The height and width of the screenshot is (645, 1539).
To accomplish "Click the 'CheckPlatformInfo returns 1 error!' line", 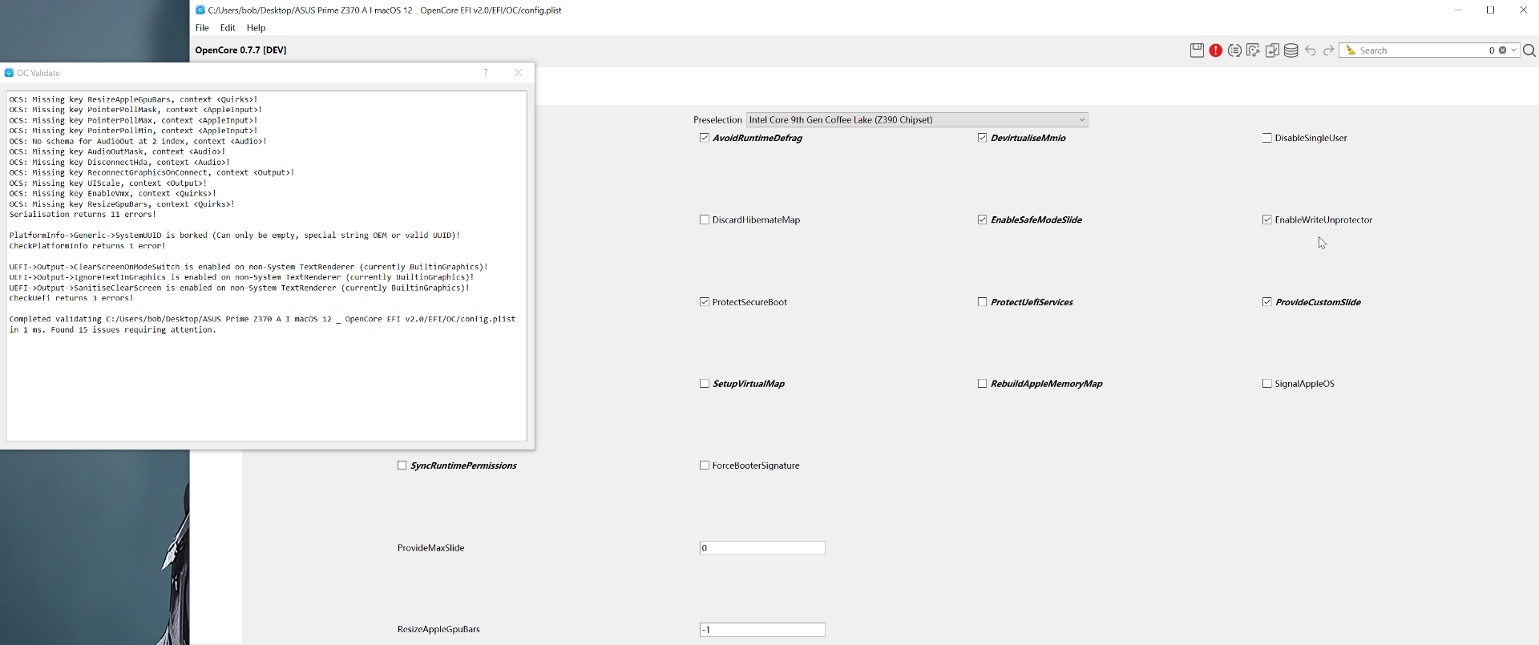I will click(x=87, y=246).
